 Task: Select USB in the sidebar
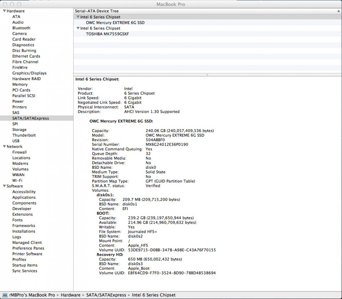[x=16, y=141]
